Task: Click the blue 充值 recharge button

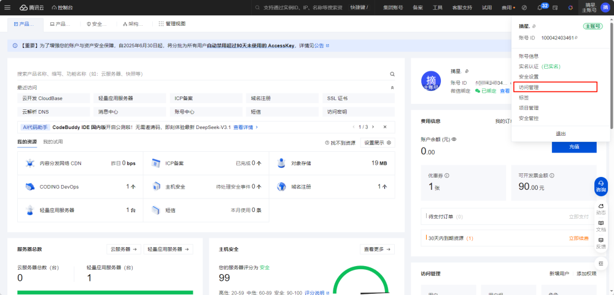Action: click(574, 146)
